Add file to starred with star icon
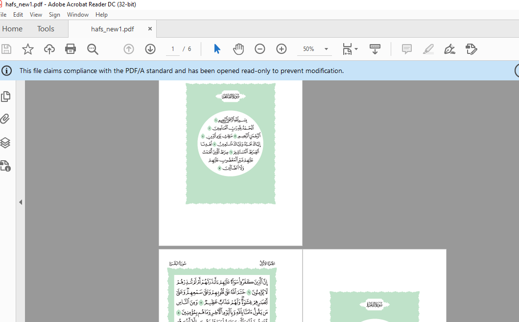 [x=28, y=49]
